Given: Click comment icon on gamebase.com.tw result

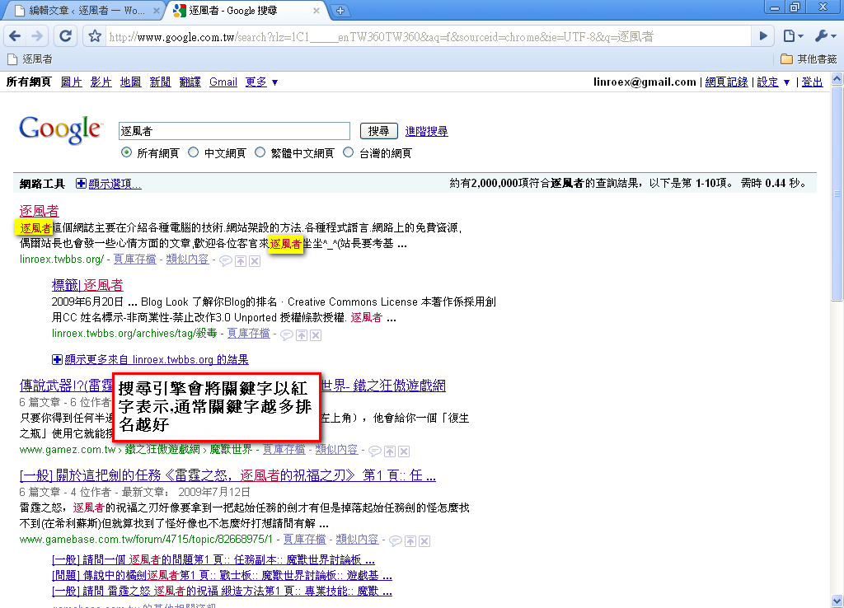Looking at the screenshot, I should 396,541.
